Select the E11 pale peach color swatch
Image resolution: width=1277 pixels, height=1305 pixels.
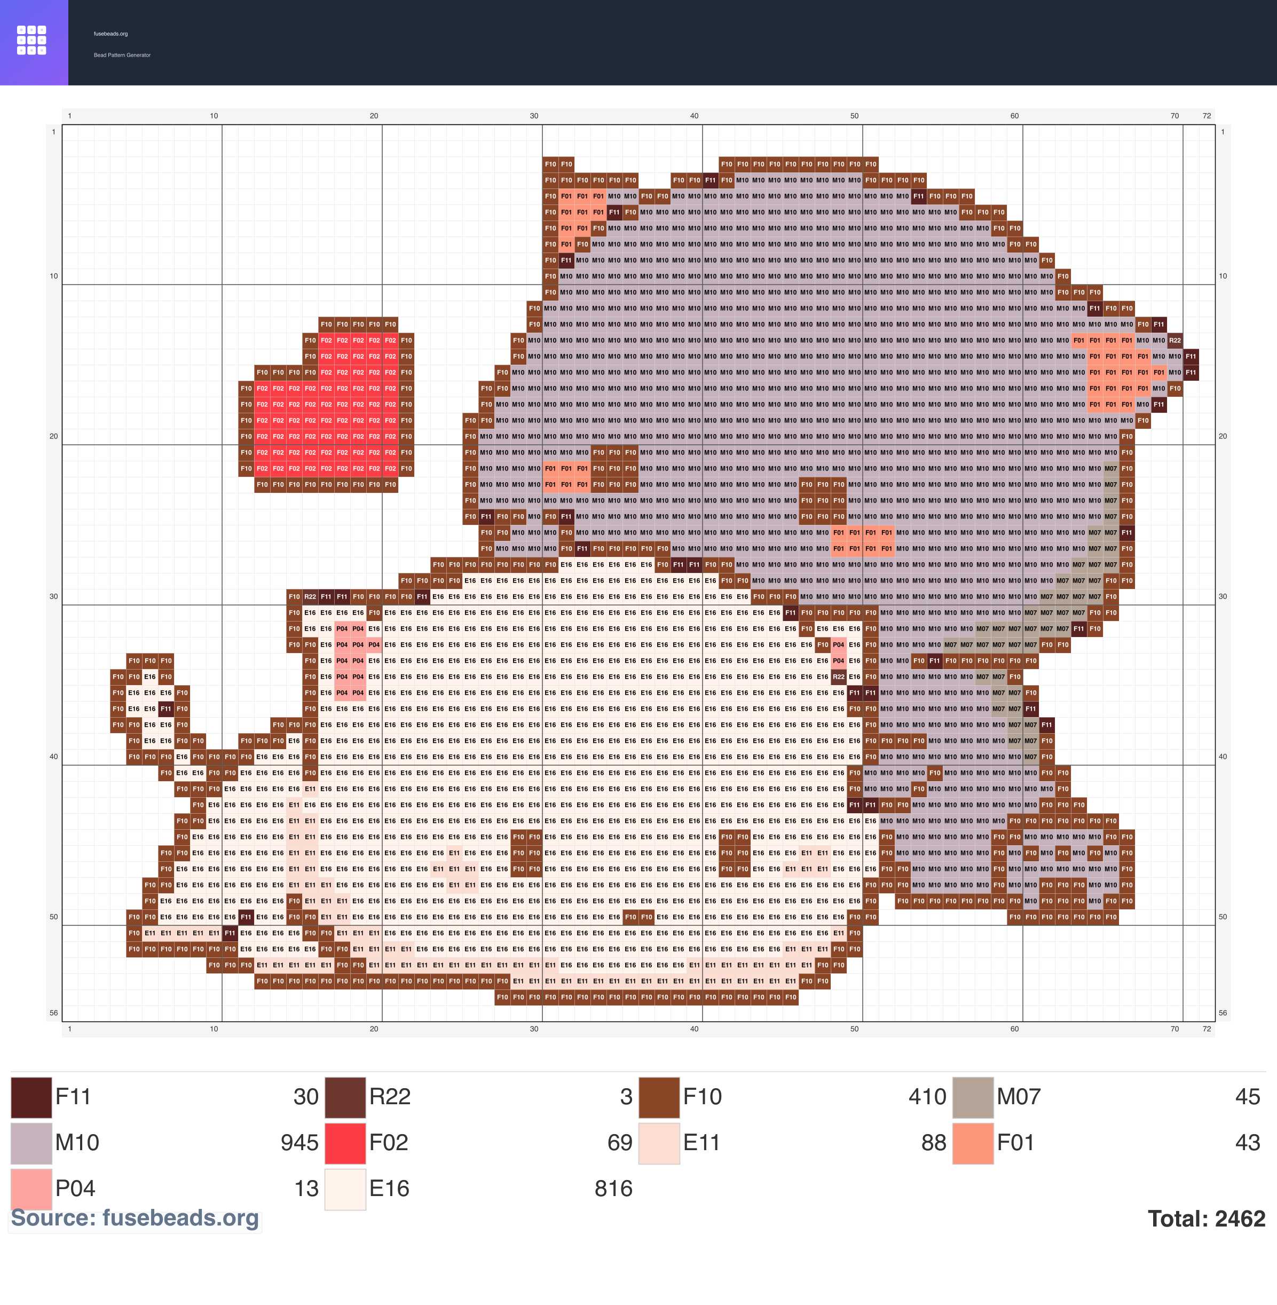659,1143
